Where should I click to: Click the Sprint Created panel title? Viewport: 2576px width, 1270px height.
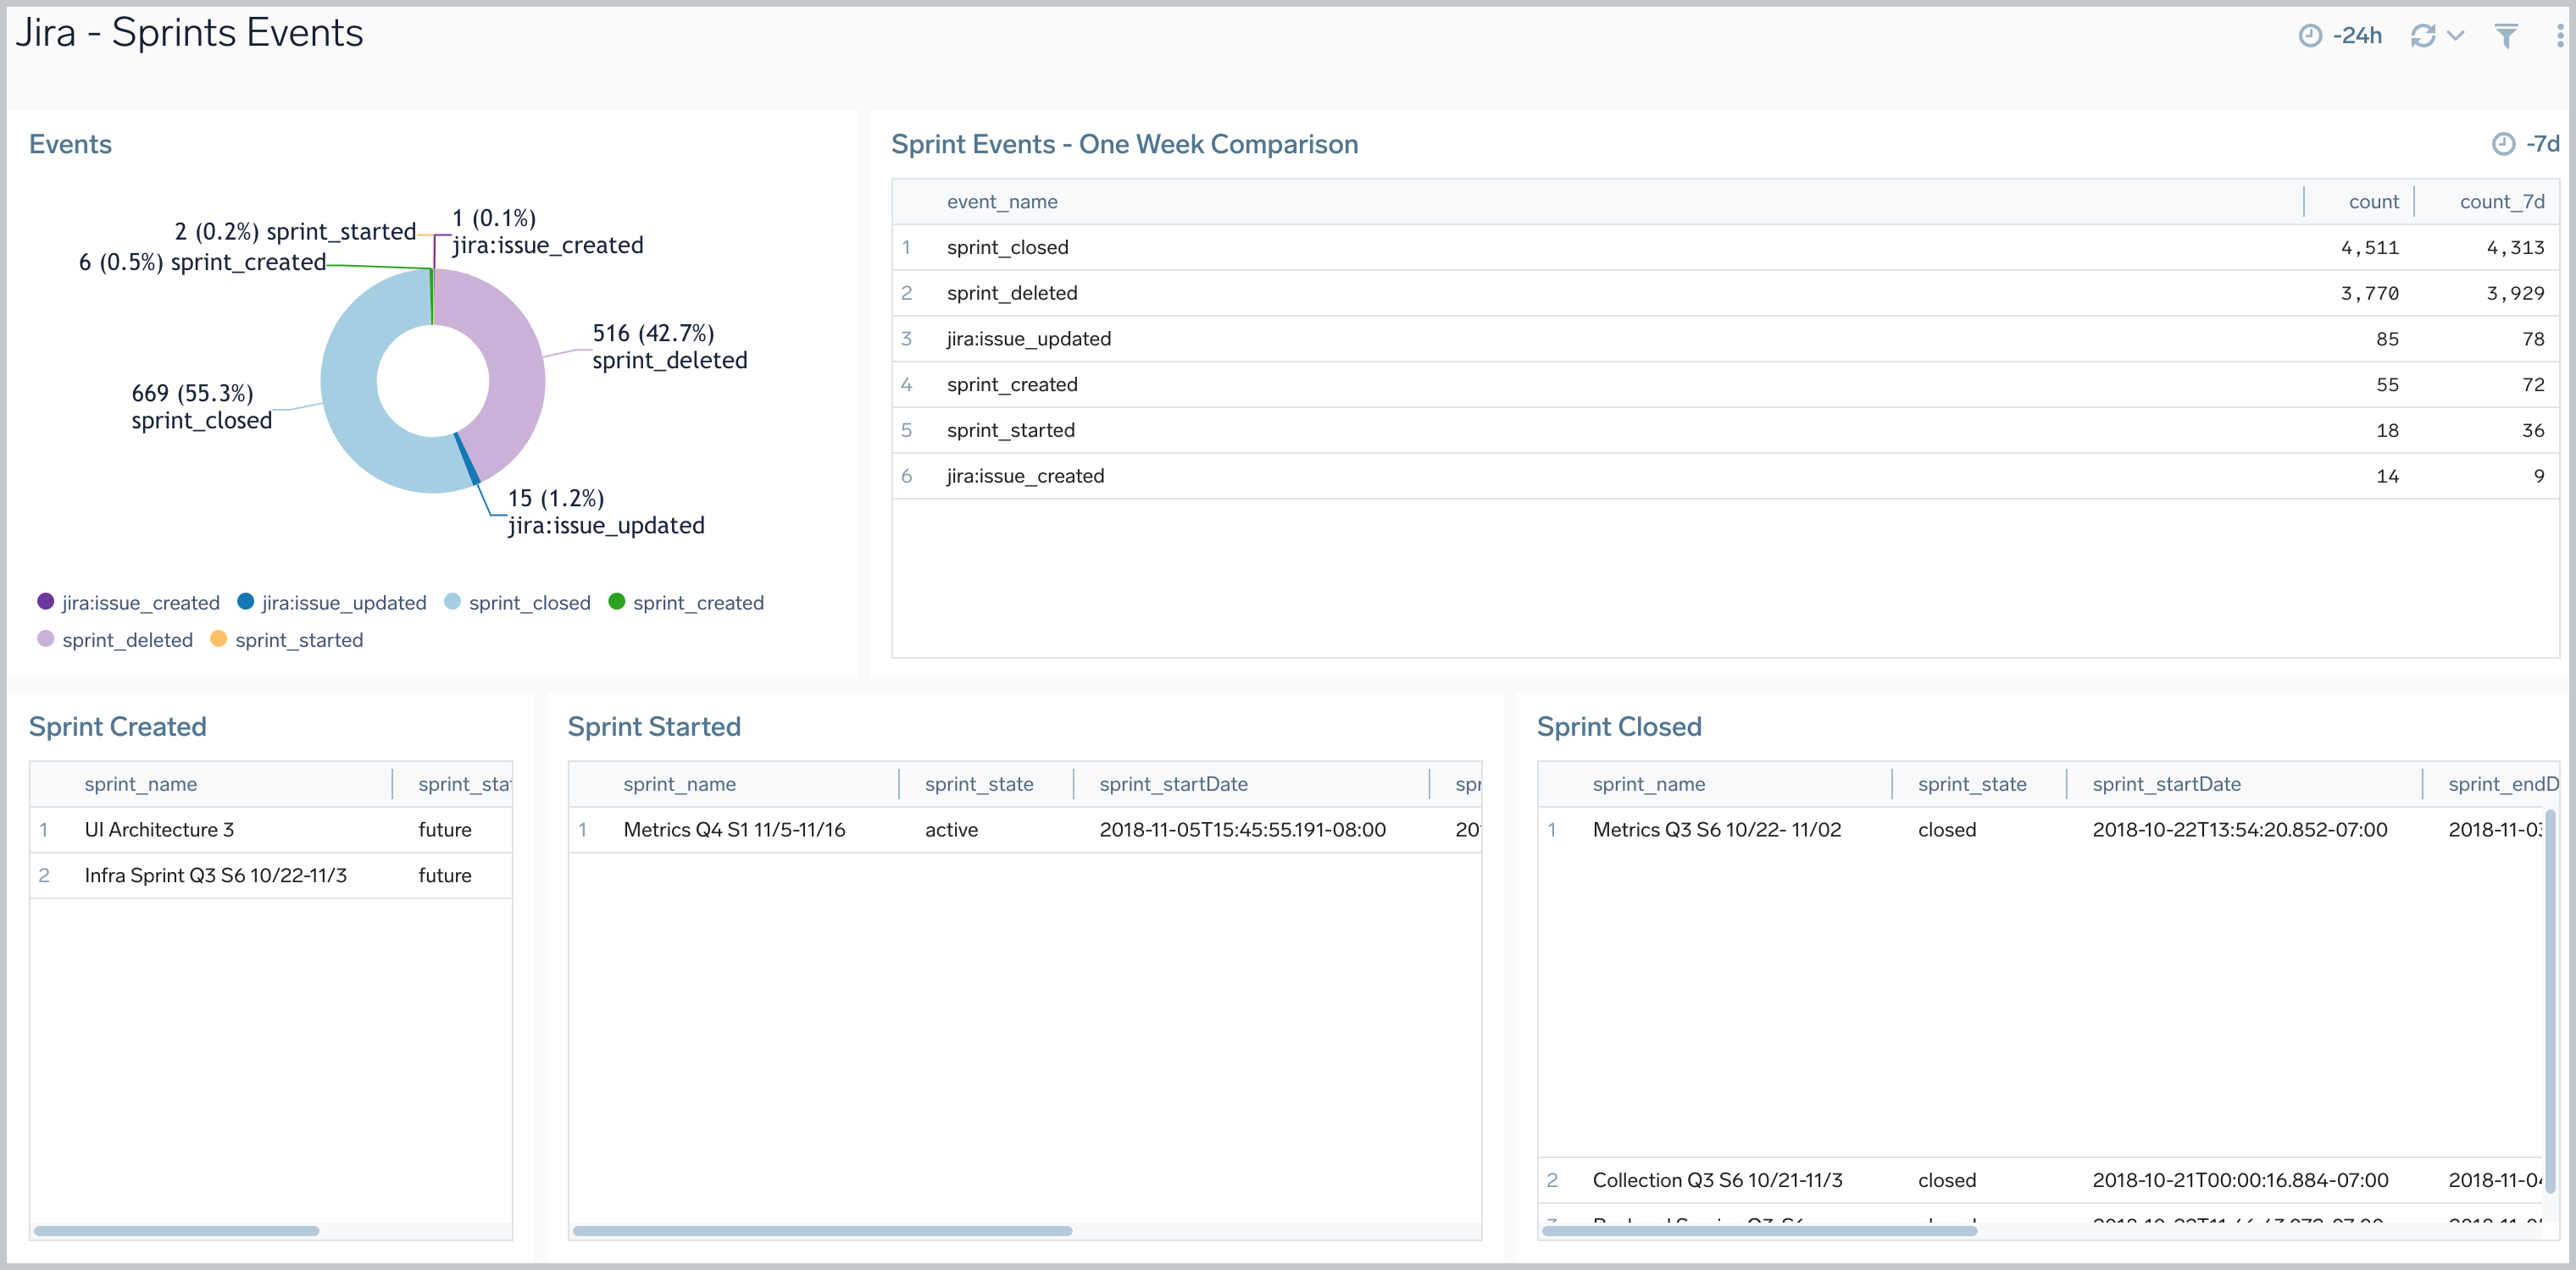coord(117,726)
